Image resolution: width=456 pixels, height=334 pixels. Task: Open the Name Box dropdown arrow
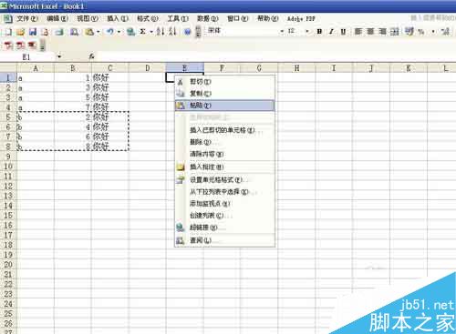point(59,56)
